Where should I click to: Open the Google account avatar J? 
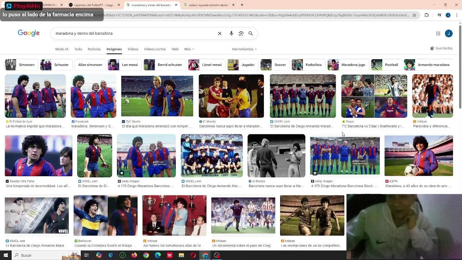[449, 34]
